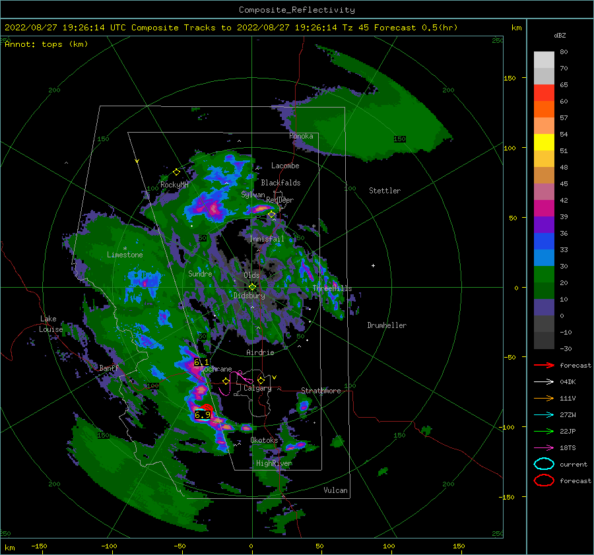The image size is (594, 555).
Task: Click the 6.9 storm top label
Action: 203,415
